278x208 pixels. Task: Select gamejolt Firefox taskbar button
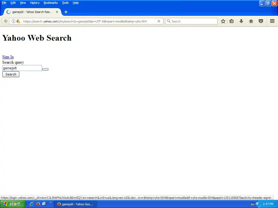75,204
